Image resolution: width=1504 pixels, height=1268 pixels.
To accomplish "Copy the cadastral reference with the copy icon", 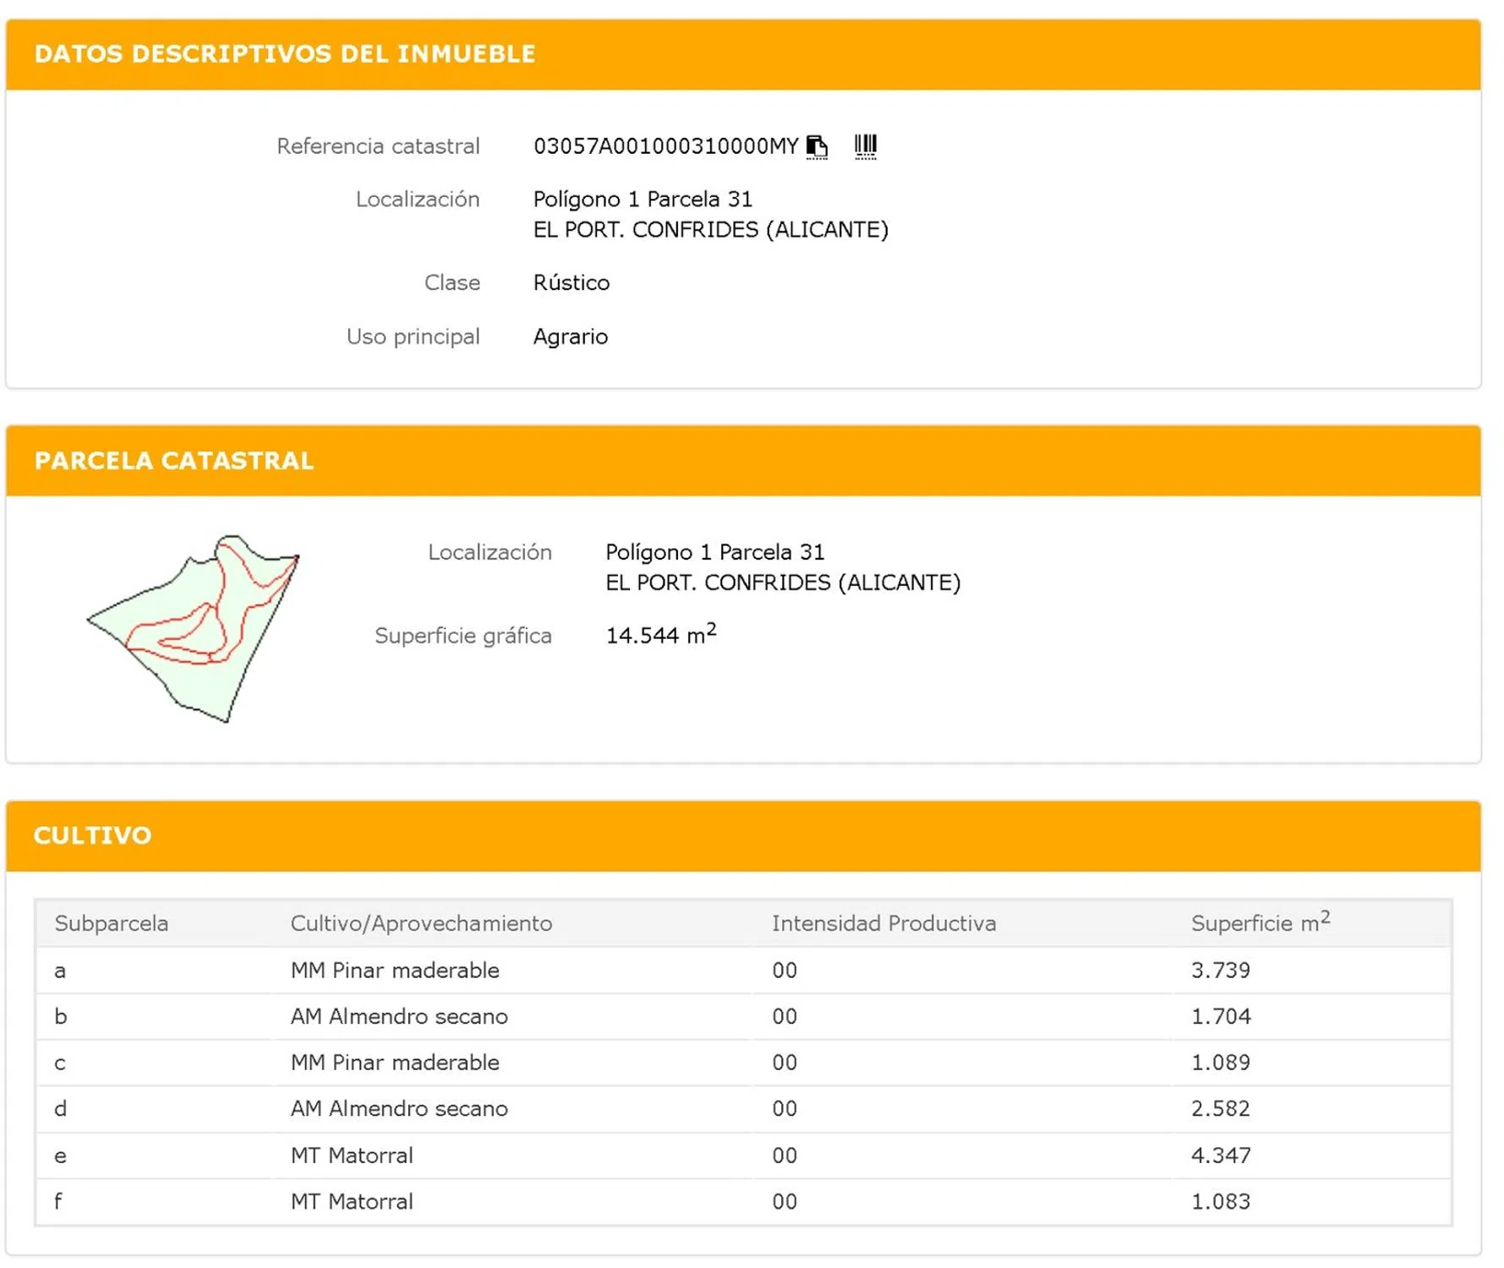I will (x=816, y=146).
